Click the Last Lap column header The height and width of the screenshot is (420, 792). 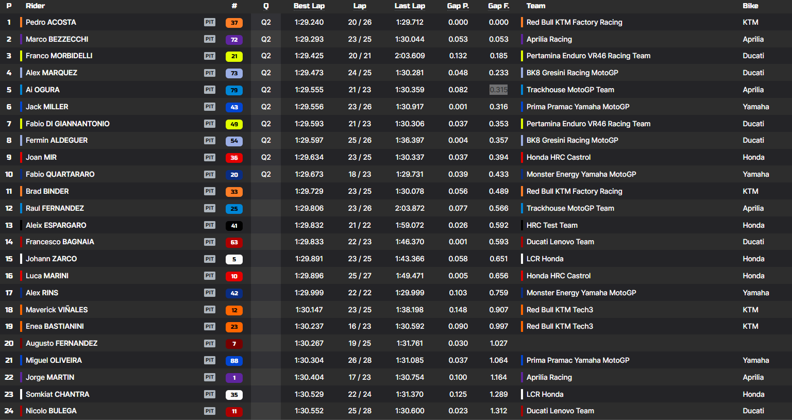[x=410, y=6]
